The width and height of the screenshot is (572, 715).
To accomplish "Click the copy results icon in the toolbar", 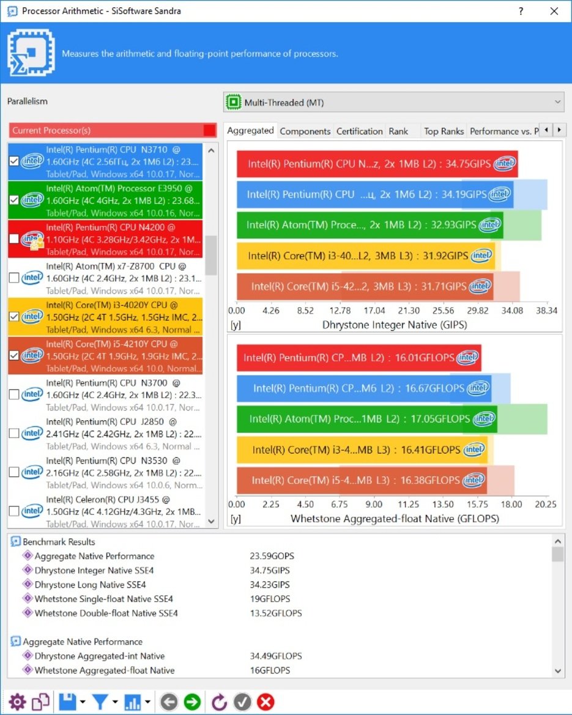I will click(41, 702).
